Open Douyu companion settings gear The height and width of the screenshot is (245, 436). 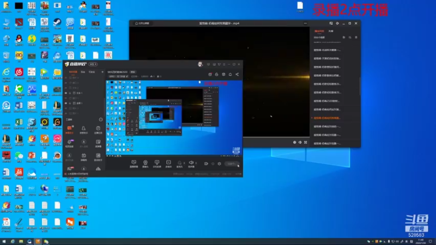tap(220, 164)
